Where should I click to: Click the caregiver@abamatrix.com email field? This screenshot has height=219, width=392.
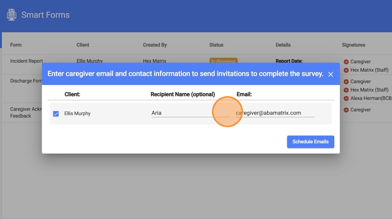275,113
